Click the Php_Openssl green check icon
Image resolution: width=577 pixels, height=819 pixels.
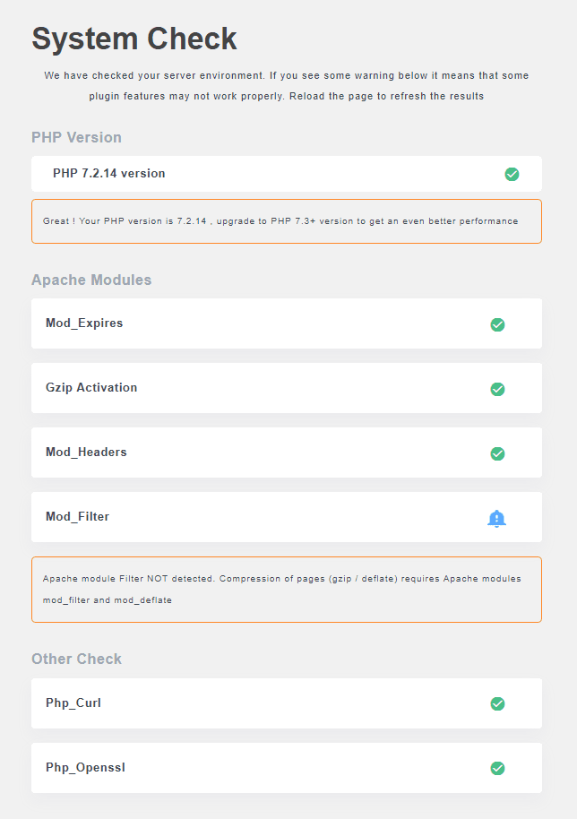[497, 769]
